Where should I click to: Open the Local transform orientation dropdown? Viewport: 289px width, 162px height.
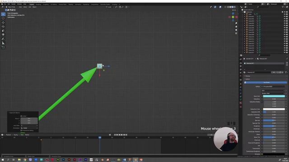109,7
